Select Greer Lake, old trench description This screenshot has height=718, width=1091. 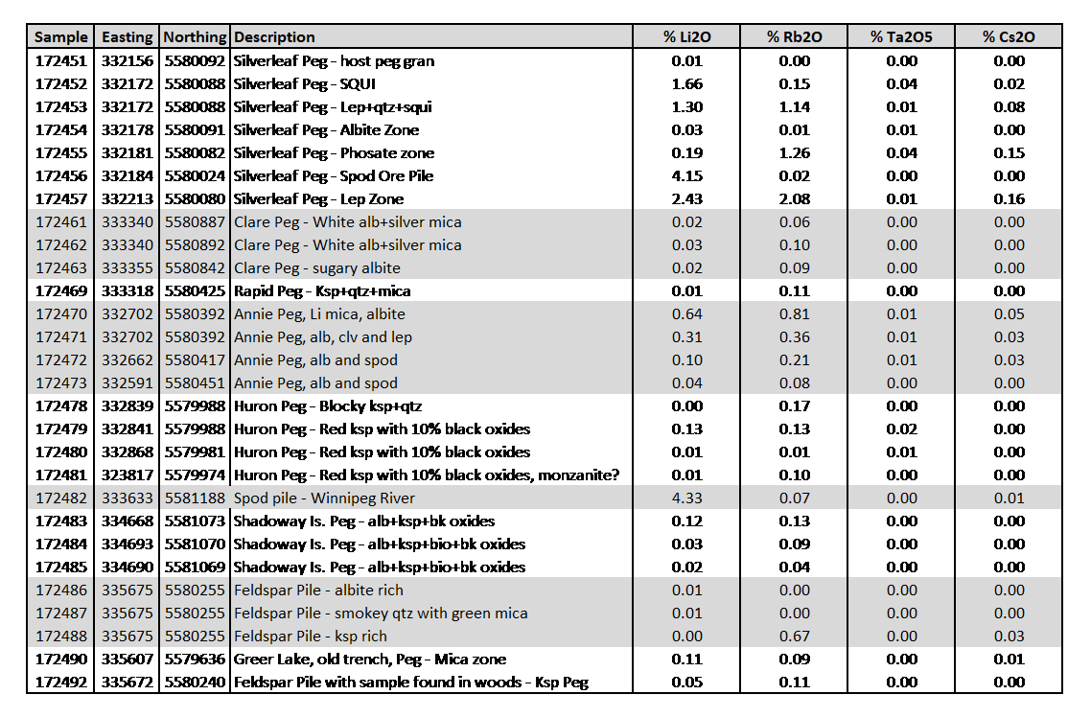pos(369,659)
